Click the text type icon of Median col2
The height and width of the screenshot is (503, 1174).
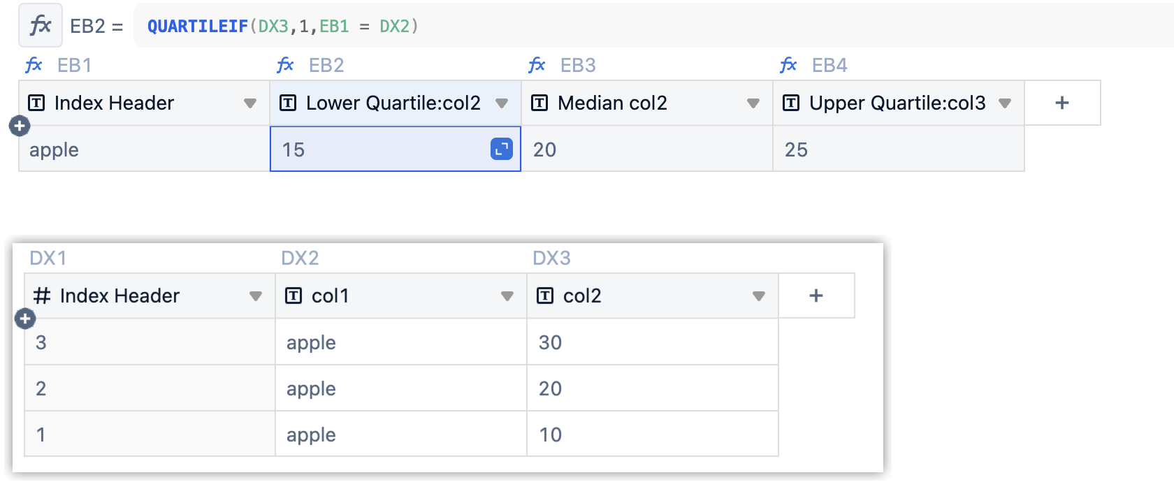pyautogui.click(x=539, y=103)
